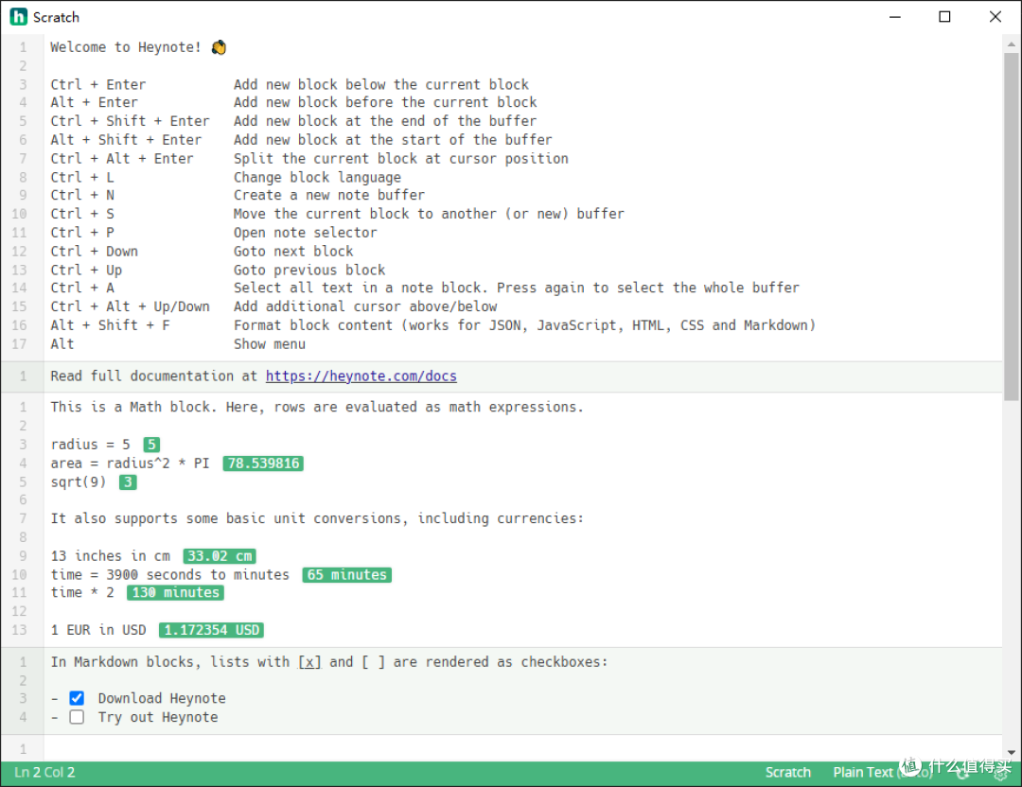Click the Scratch buffer name in status bar
1022x787 pixels.
click(787, 773)
